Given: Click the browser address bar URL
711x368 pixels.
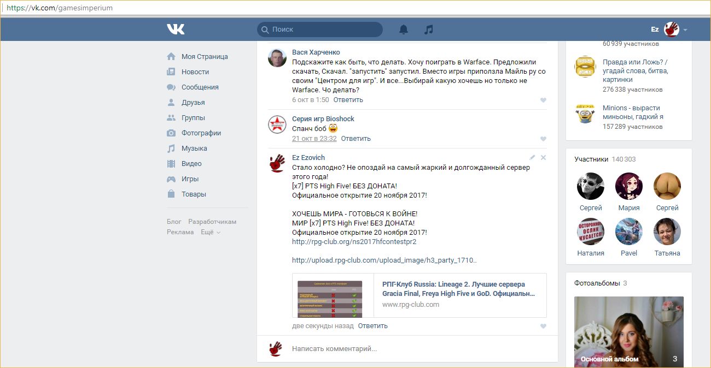Looking at the screenshot, I should pos(60,8).
